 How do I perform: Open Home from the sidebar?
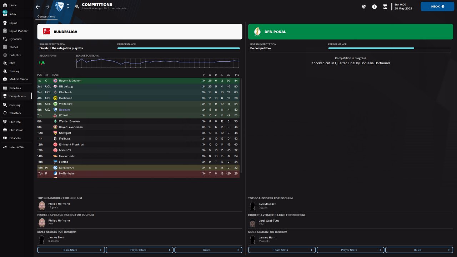click(x=16, y=5)
